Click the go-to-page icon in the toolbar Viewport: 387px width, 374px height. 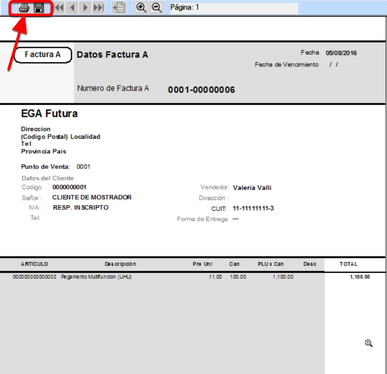click(119, 8)
